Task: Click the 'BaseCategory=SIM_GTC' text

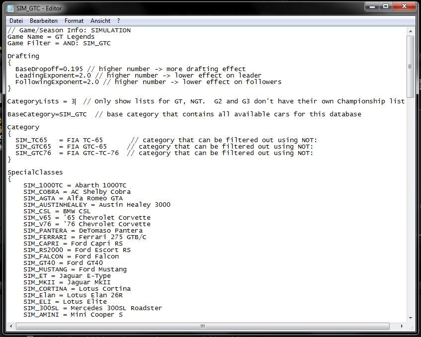Action: pos(47,114)
